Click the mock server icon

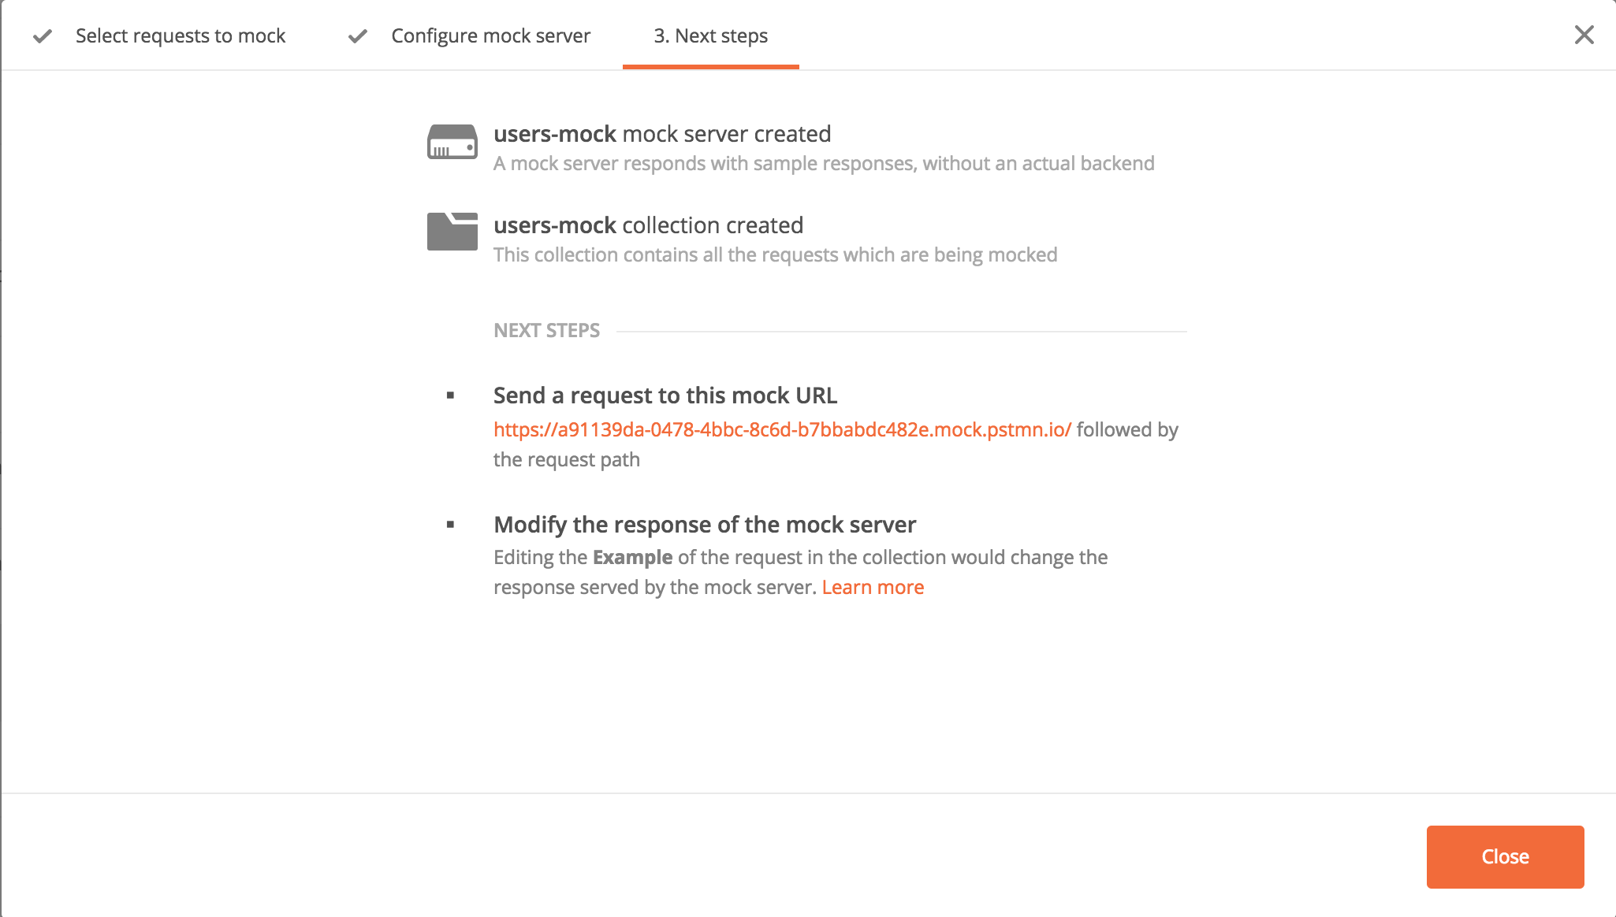coord(452,142)
